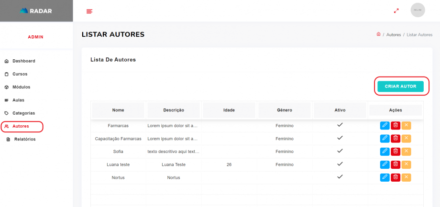
Task: Toggle the sidebar hamburger menu icon
Action: 89,11
